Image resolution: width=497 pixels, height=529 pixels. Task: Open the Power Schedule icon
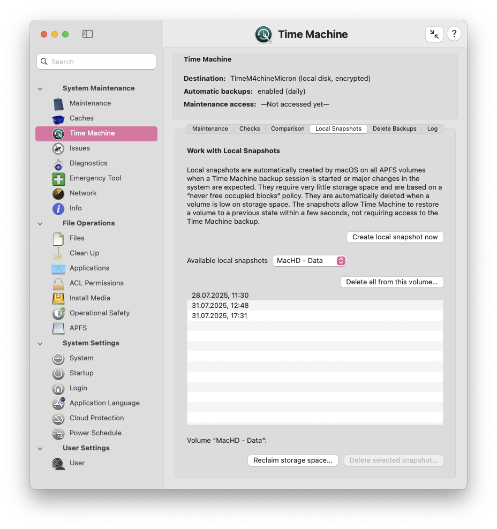click(58, 433)
